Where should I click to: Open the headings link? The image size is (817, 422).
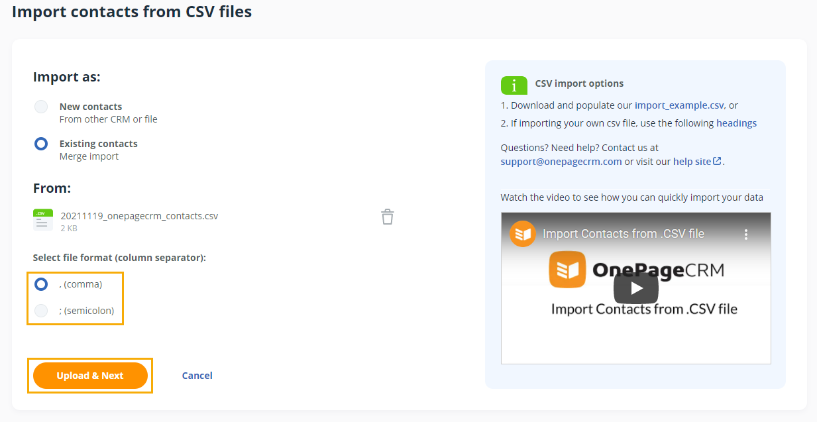736,123
